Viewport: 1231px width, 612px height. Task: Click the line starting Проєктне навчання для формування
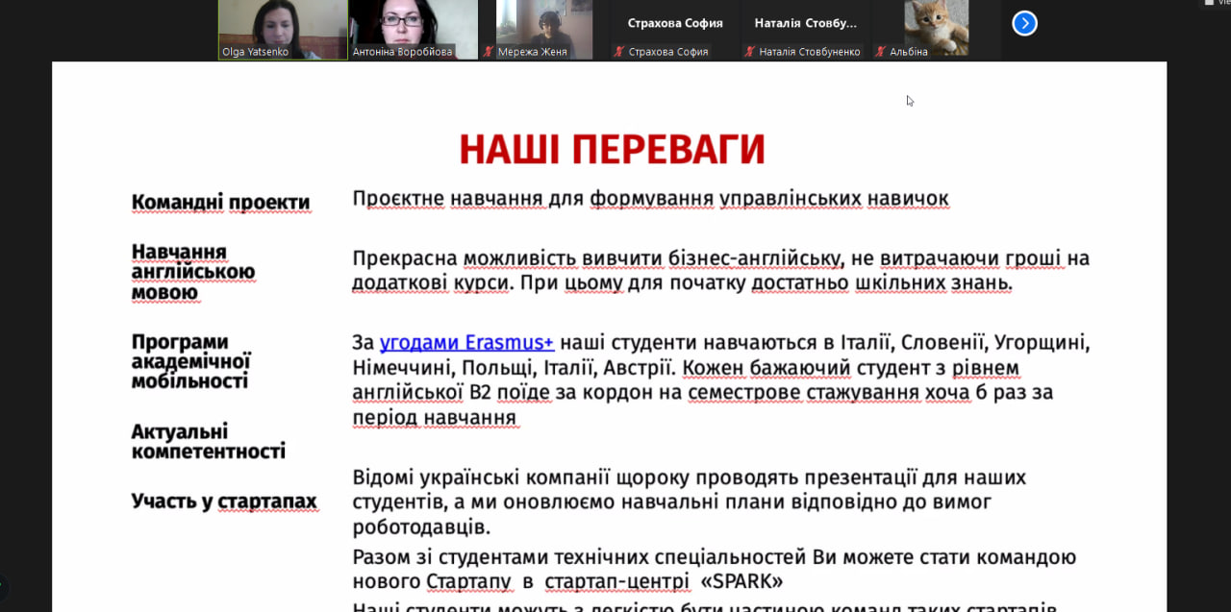650,199
